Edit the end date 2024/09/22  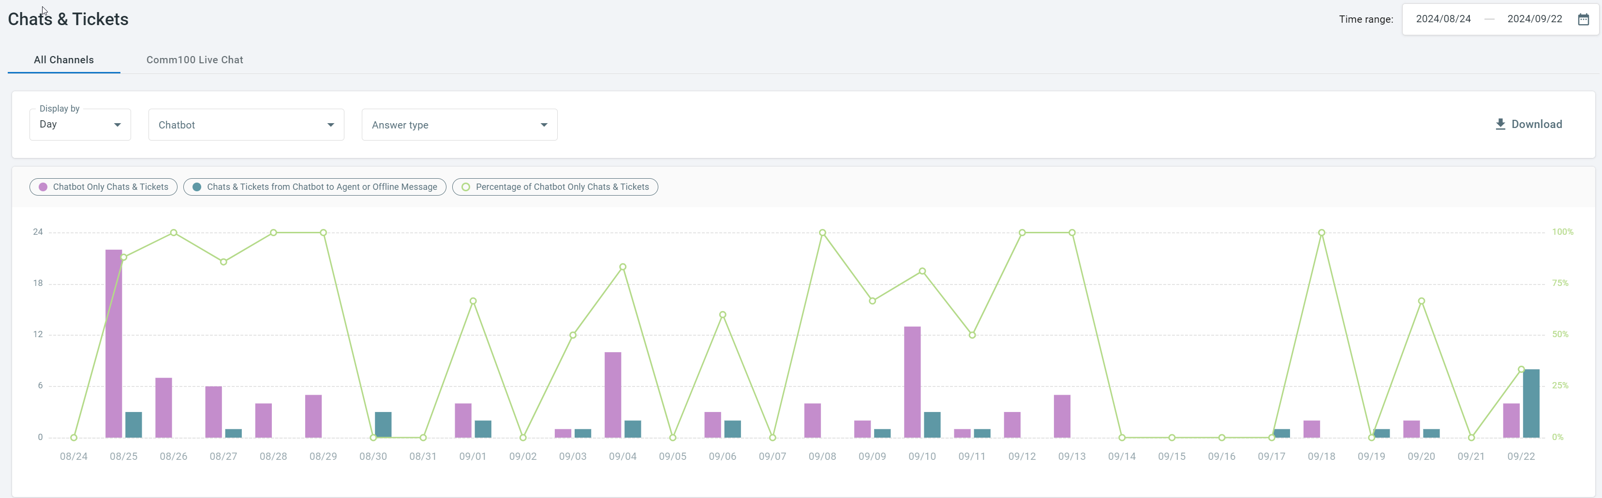[1535, 19]
